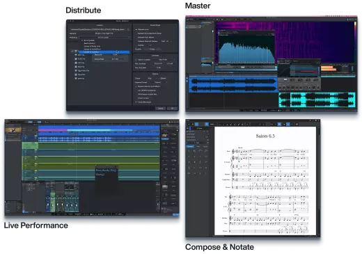Viewport: 362px width, 254px height.
Task: Select the light-green highlighted track header
Action: (30, 145)
